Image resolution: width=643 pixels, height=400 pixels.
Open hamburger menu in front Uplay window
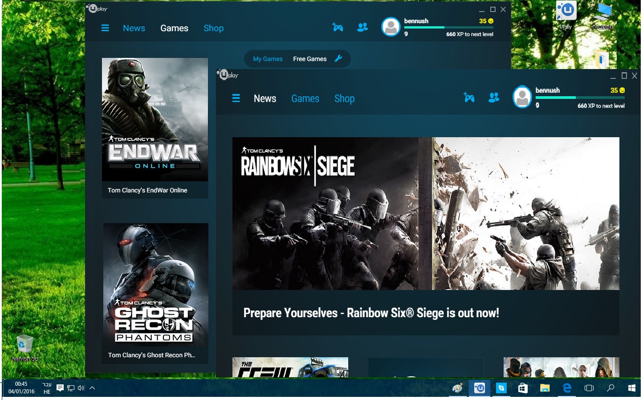(x=236, y=98)
